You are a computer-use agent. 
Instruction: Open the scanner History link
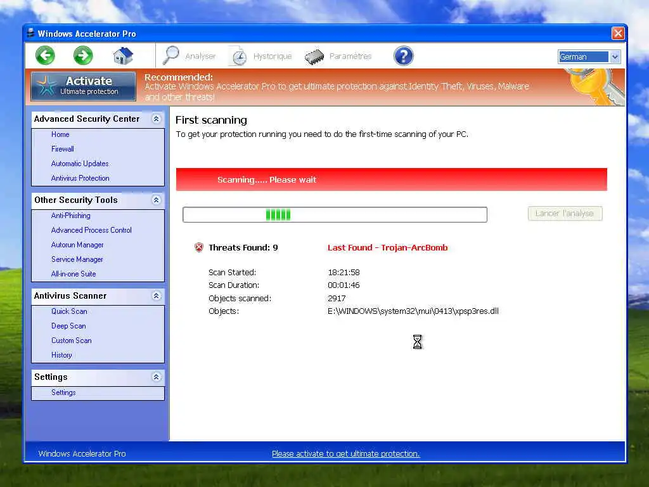(61, 355)
